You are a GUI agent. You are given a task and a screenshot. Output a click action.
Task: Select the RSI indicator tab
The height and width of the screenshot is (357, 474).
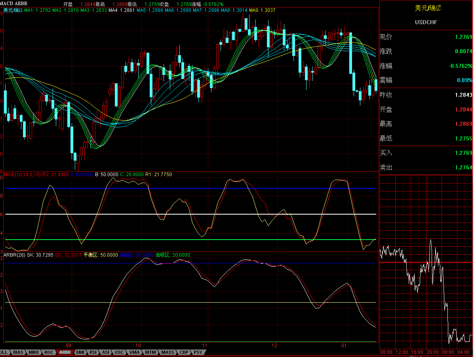[93, 352]
